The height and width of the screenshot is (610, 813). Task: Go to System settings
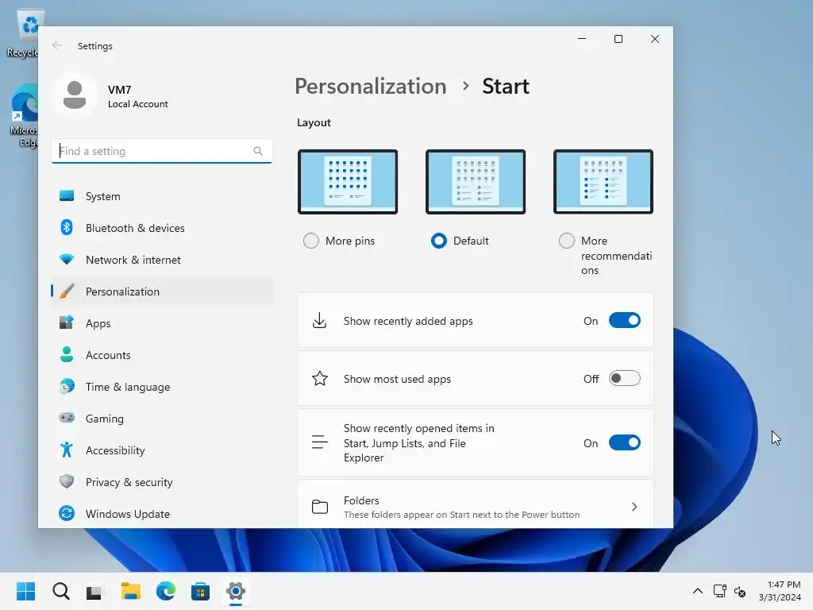coord(162,196)
